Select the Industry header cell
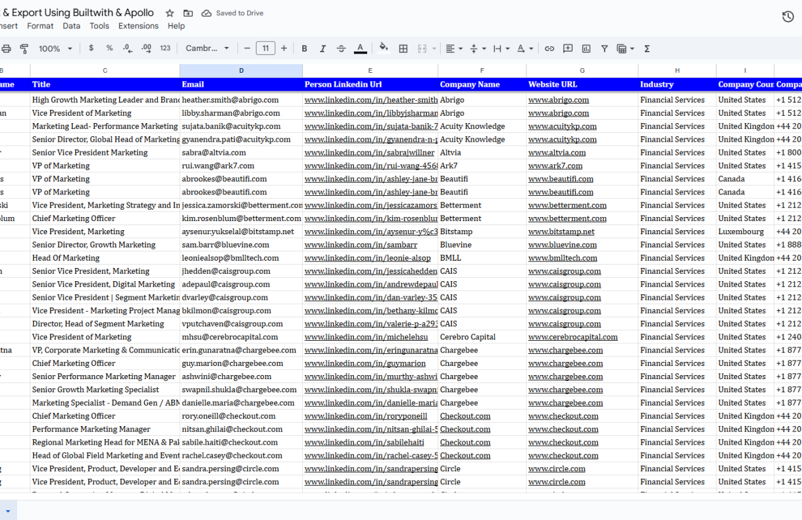 point(677,85)
